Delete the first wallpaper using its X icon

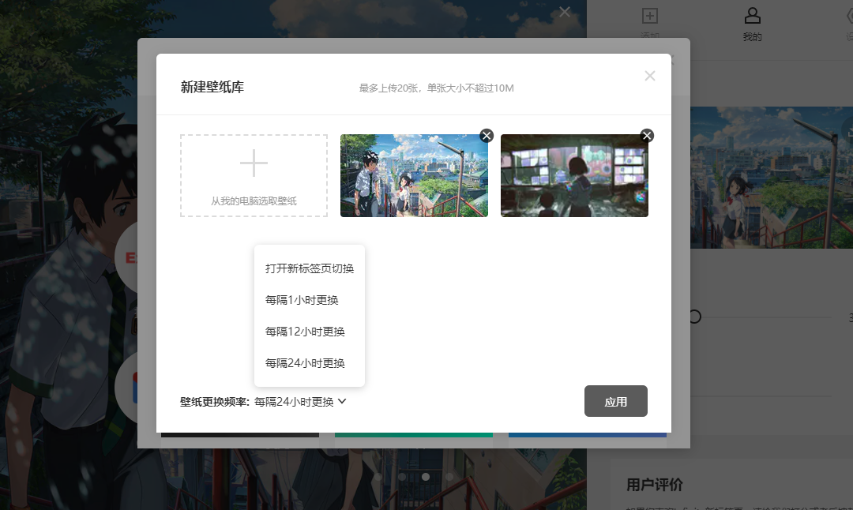pos(487,135)
